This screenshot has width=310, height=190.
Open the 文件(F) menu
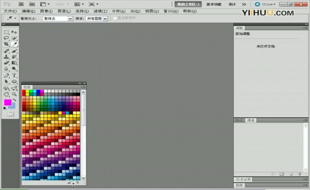10,11
